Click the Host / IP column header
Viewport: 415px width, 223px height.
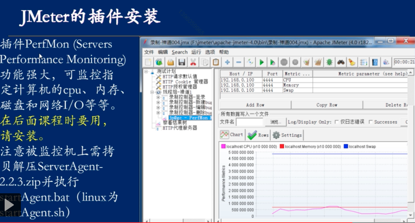[x=241, y=74]
